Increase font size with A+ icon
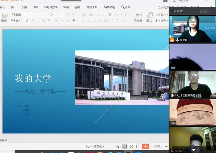Viewport: 216px width, 153px height. [67, 14]
